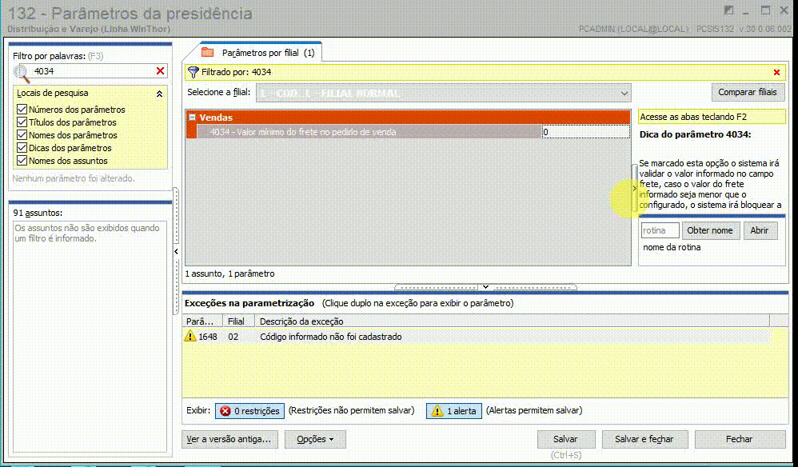The image size is (798, 467).
Task: Collapse the Locais de pesquisa section
Action: pos(159,94)
